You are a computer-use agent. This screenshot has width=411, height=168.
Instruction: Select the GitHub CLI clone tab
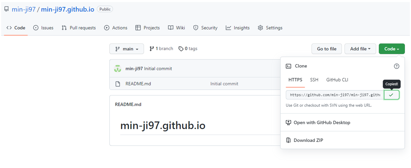click(x=337, y=80)
